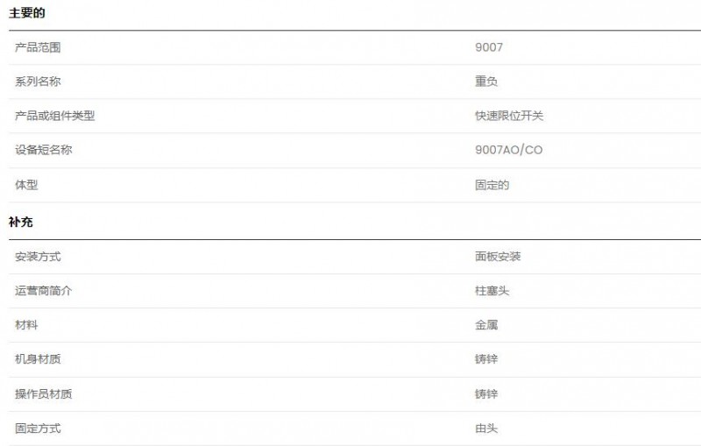Select the 系列名称 label

38,81
